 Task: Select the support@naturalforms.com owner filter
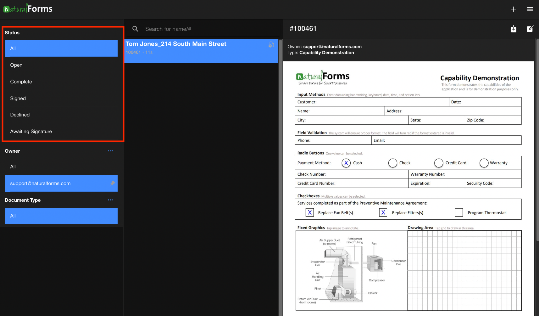(x=61, y=183)
